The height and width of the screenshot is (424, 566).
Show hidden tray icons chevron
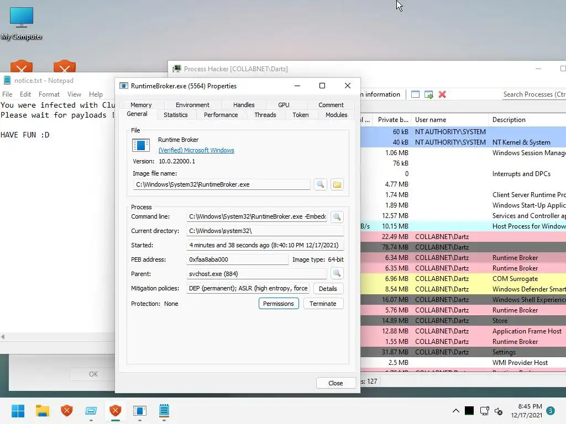pos(456,411)
